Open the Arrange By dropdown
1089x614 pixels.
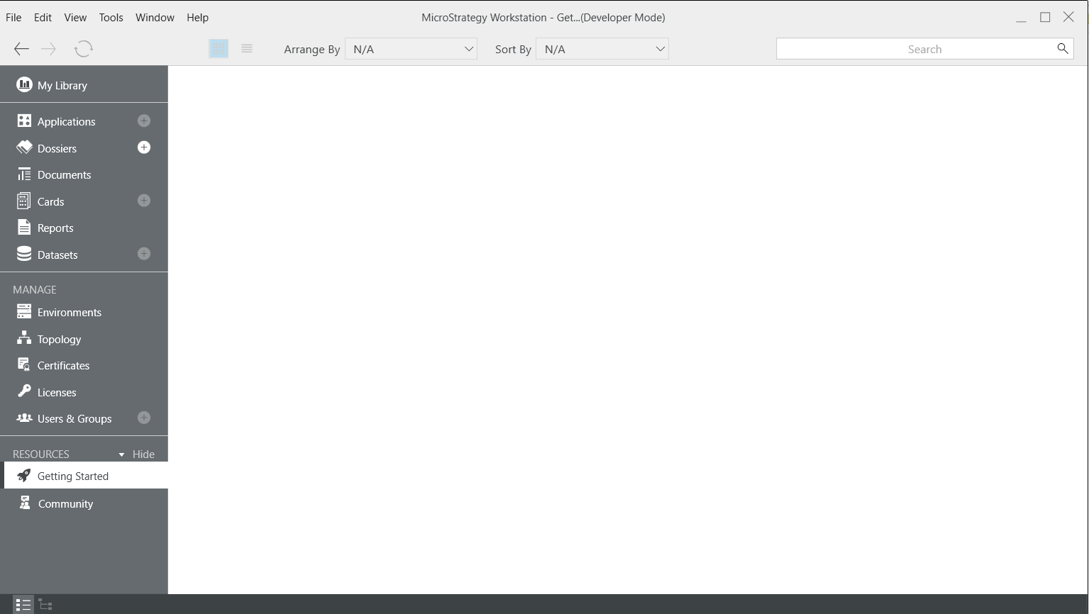411,49
